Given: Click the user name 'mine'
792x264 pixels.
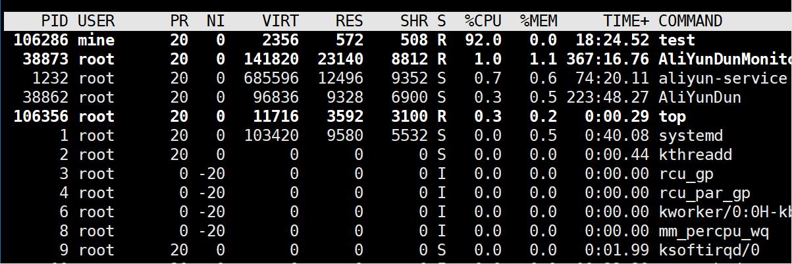Looking at the screenshot, I should 97,40.
